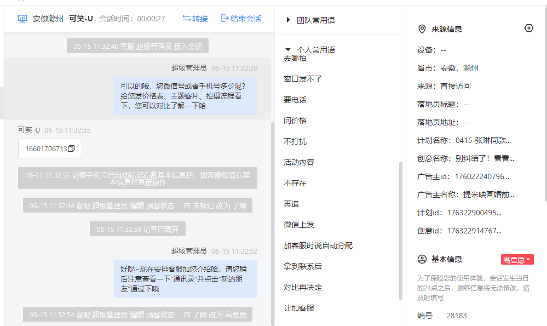Copy phone number with the copy icon
The image size is (547, 326).
point(71,148)
